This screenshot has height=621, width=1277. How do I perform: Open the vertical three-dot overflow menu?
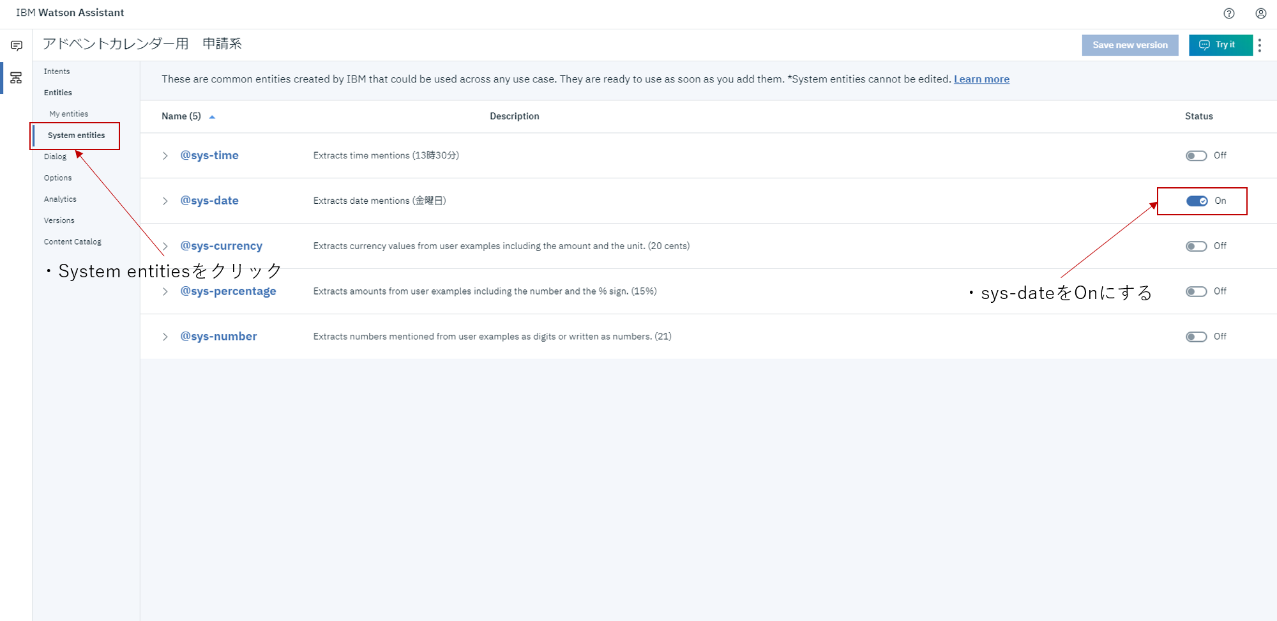pyautogui.click(x=1260, y=45)
